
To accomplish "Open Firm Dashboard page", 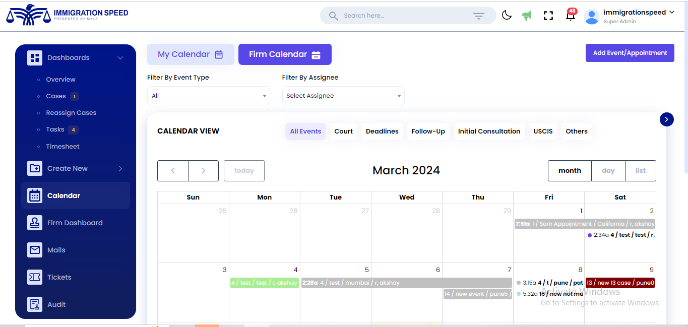I will 75,223.
